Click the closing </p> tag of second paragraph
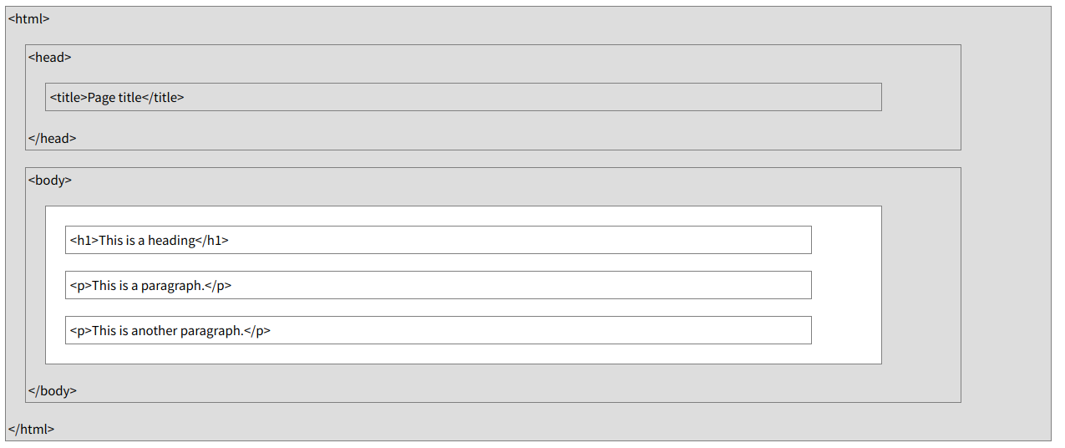The height and width of the screenshot is (448, 1065). 257,330
